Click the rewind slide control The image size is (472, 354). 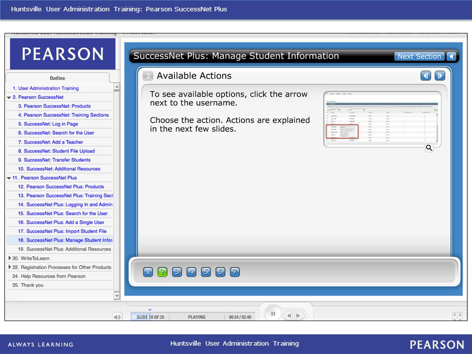click(x=289, y=316)
